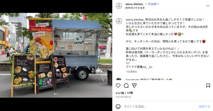The height and width of the screenshot is (111, 213).
Task: Go to next photo arrow
Action: point(108,55)
